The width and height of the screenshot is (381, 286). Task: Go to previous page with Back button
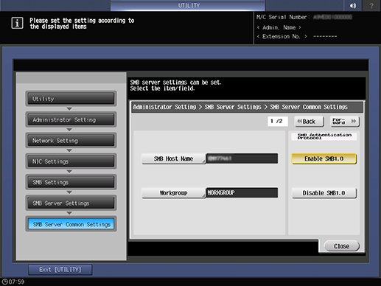[310, 121]
